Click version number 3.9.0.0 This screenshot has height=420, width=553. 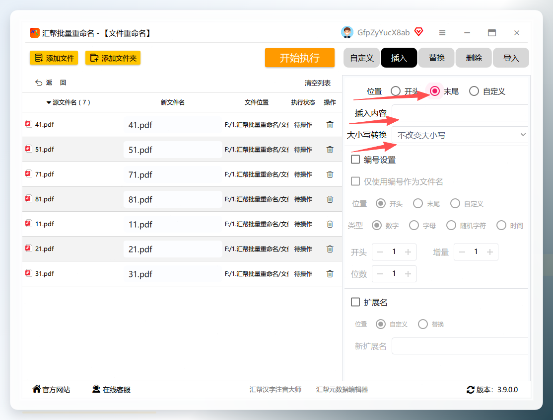[x=507, y=390]
